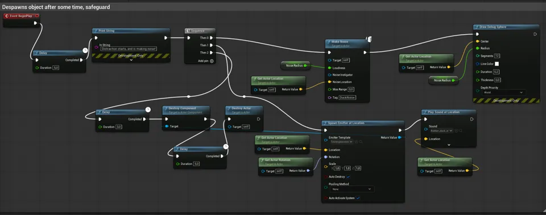Click the server authority icon on Make Noise
Viewport: 546px width, 215px height.
point(369,39)
